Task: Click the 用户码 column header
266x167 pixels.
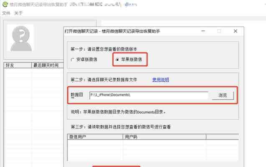Action: (165, 137)
